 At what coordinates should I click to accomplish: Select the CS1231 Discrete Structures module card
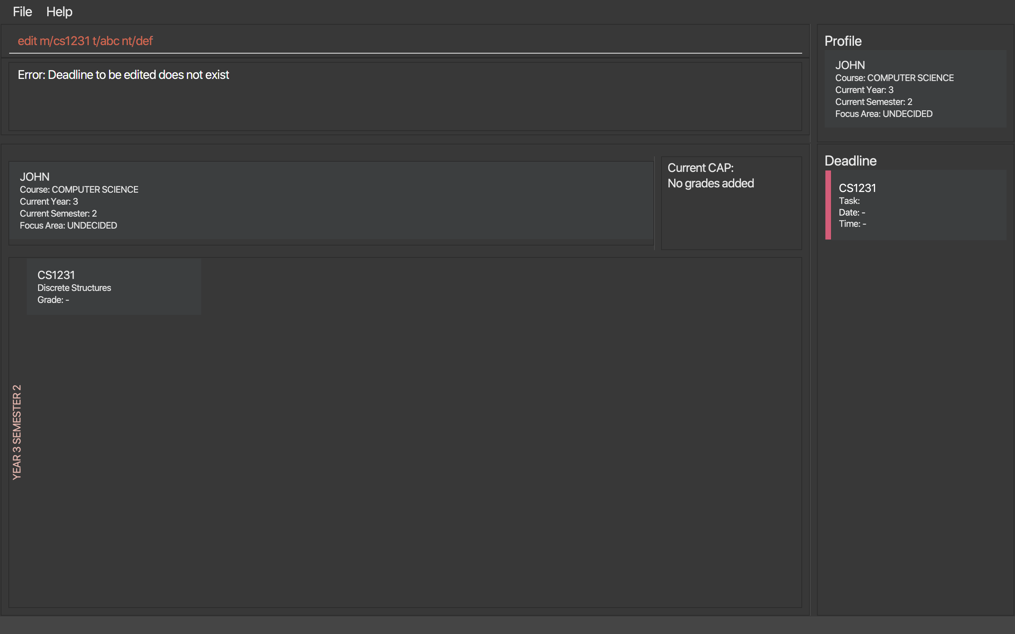(x=114, y=287)
